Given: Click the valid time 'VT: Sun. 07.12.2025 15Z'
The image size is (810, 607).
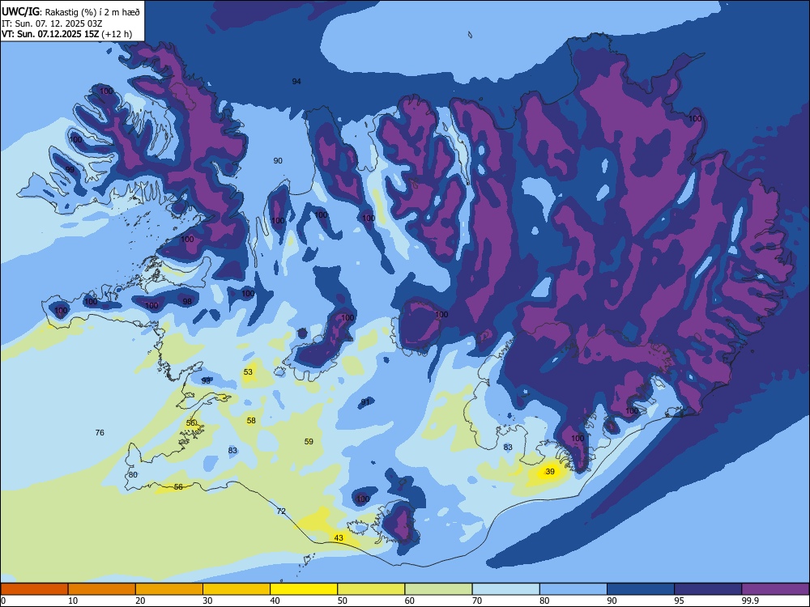Looking at the screenshot, I should point(50,34).
